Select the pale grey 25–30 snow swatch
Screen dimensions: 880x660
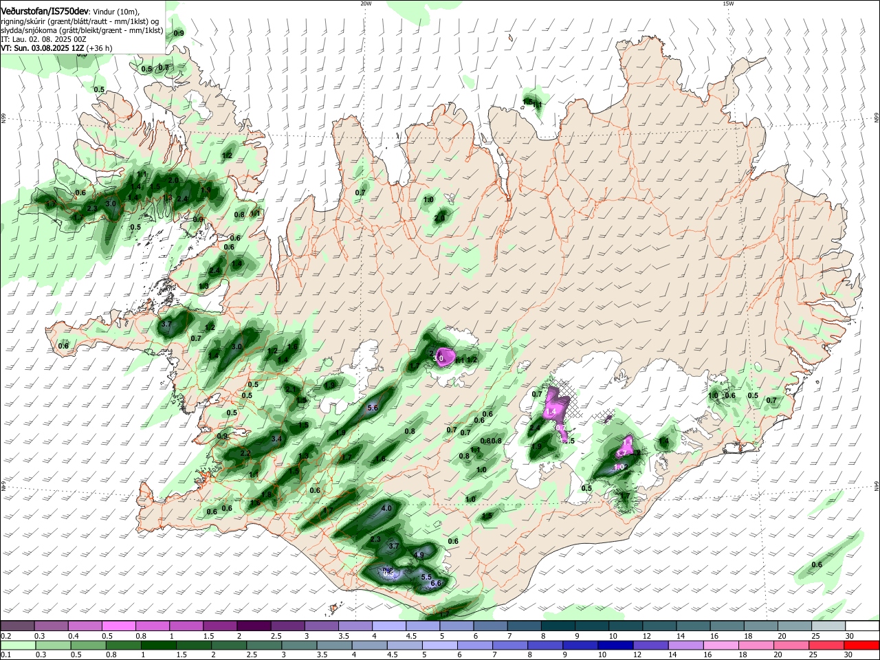829,626
